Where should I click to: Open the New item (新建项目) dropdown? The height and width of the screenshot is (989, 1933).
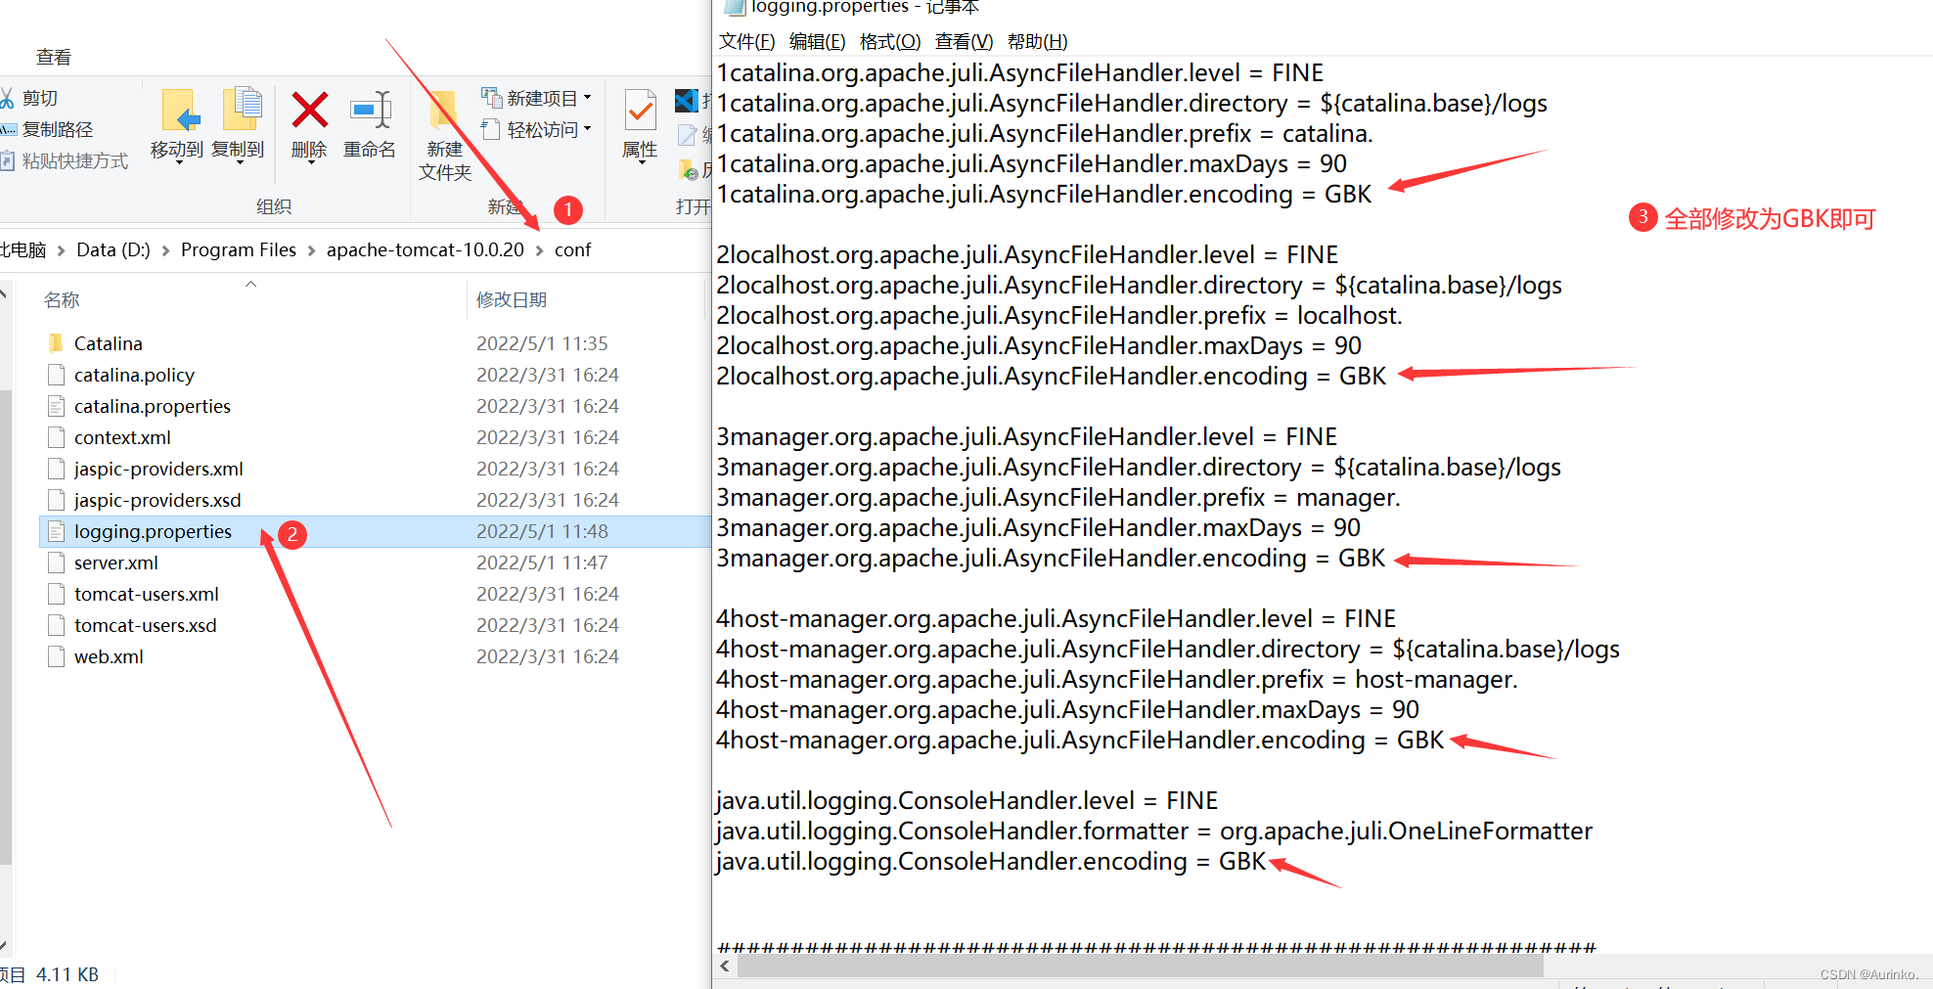(x=536, y=98)
